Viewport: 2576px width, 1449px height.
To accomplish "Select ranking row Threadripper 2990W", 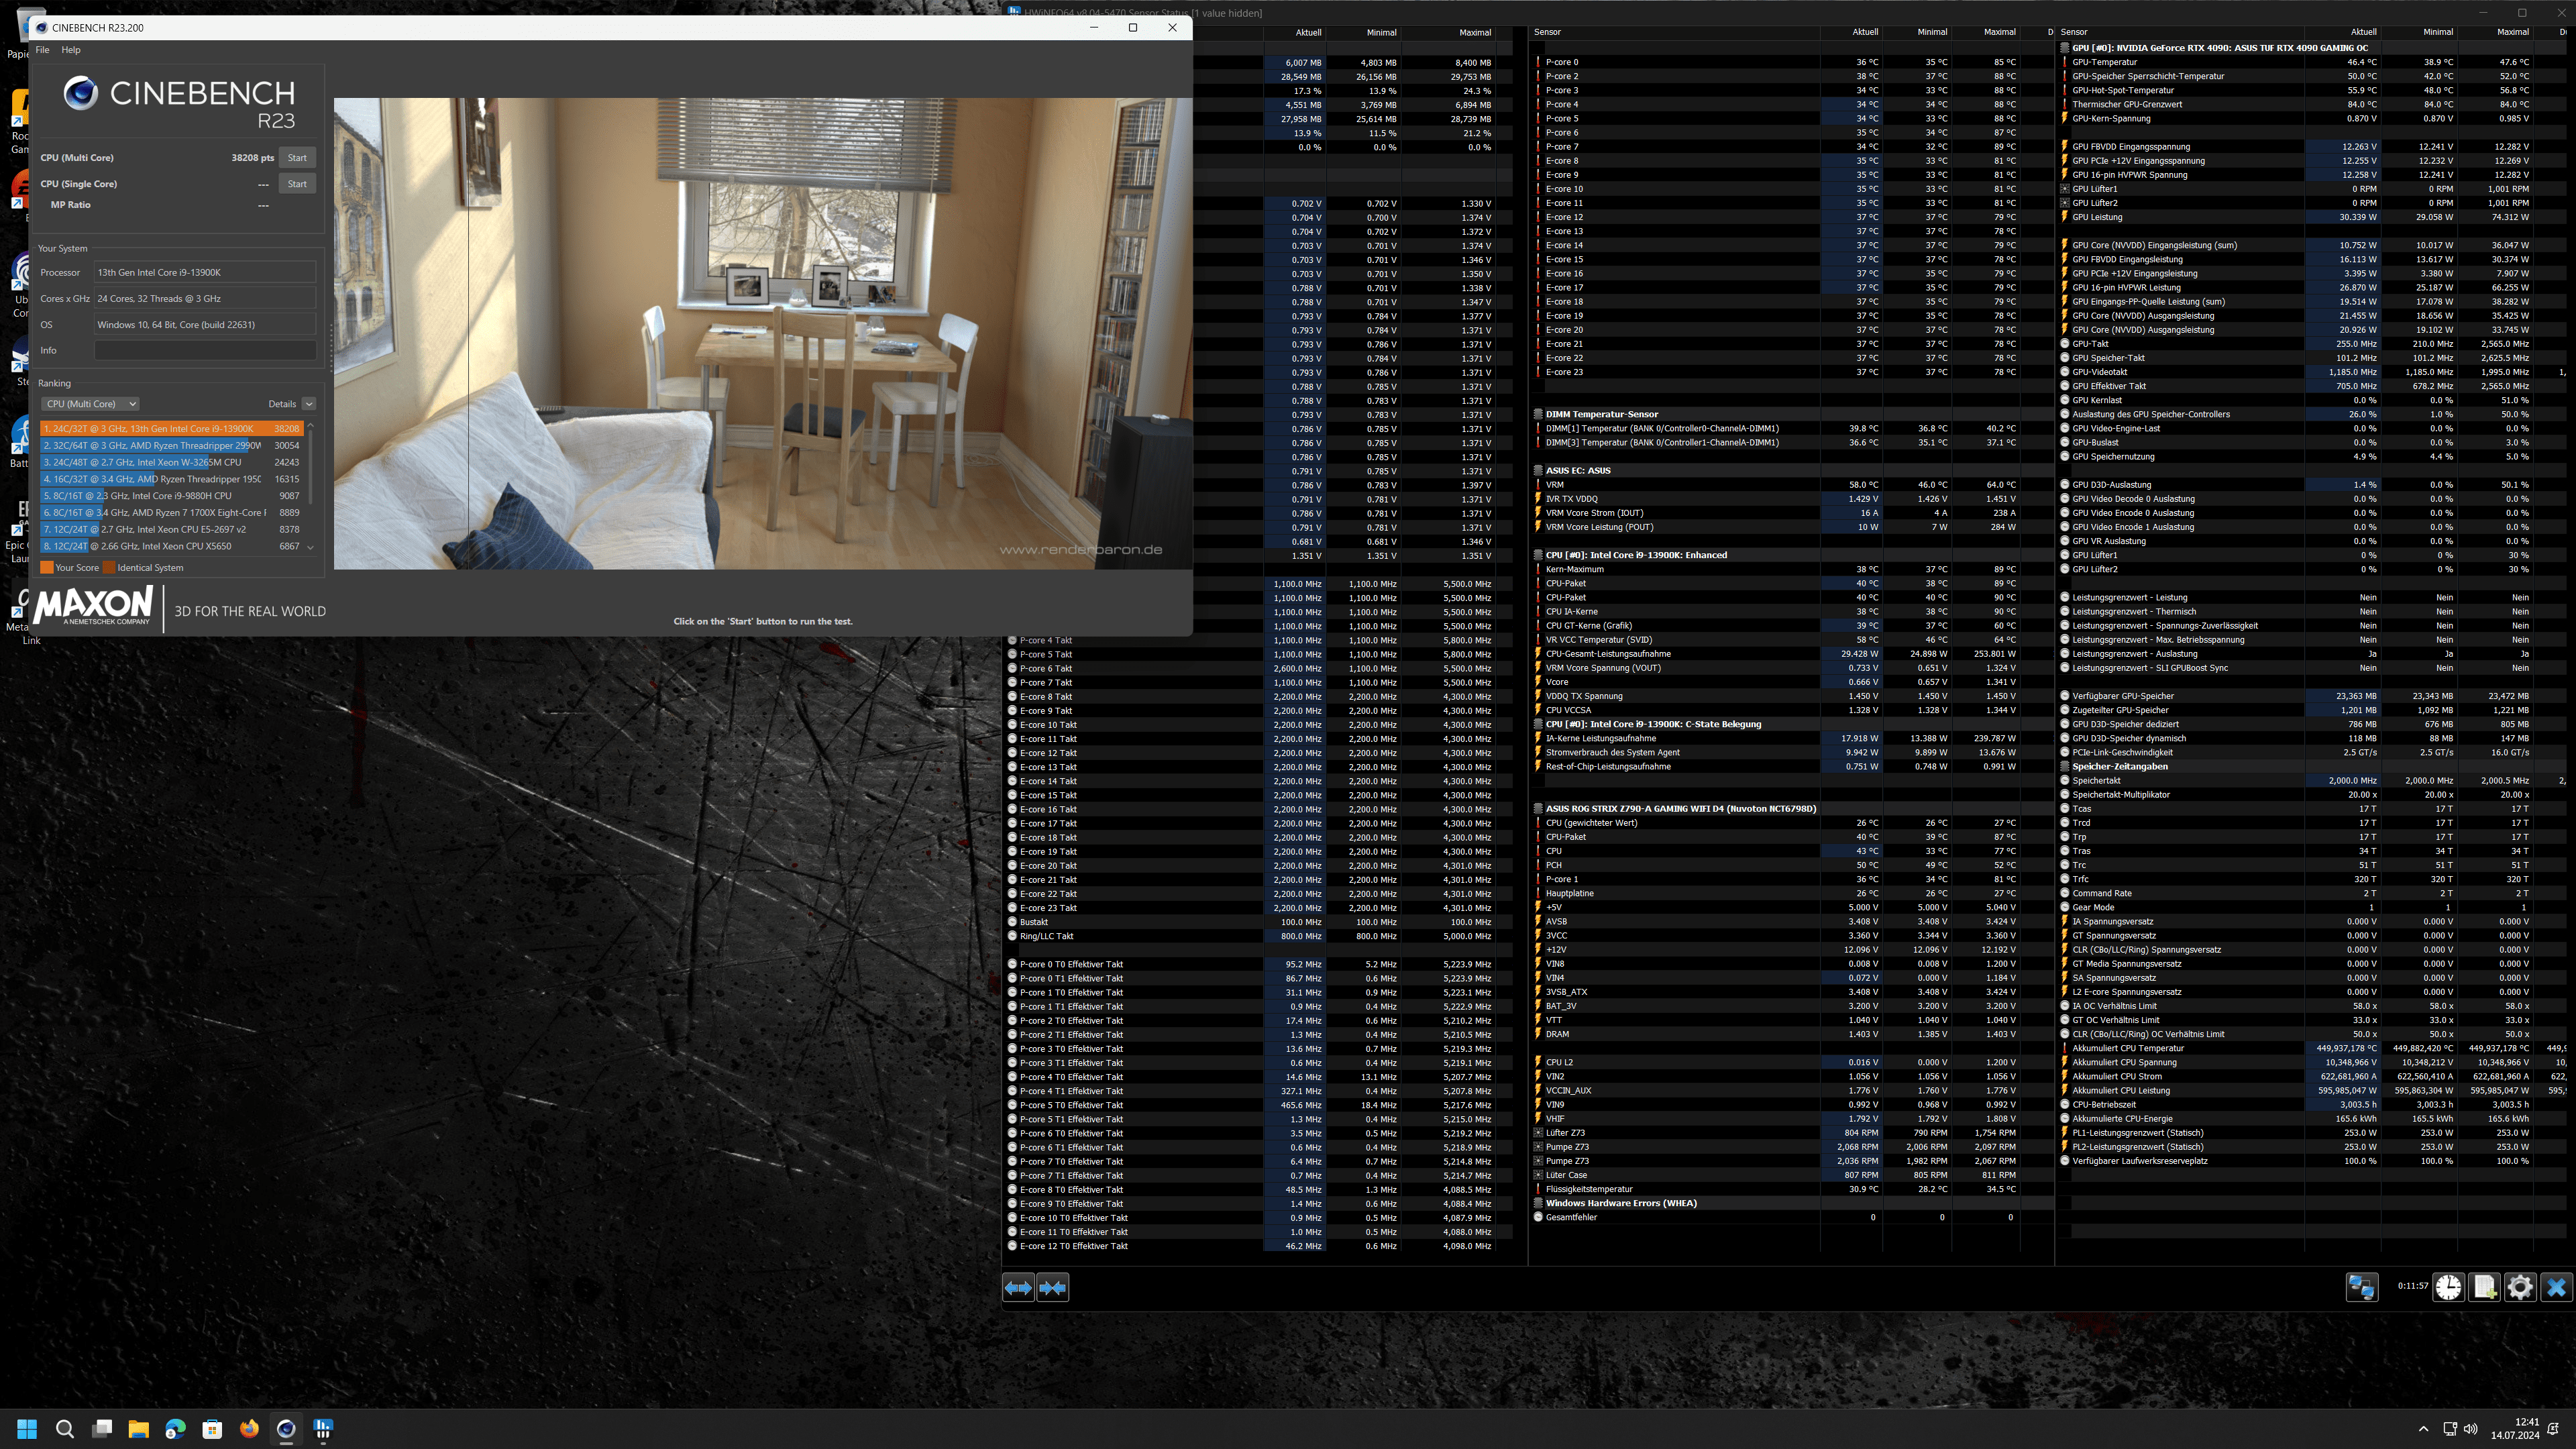I will 172,446.
